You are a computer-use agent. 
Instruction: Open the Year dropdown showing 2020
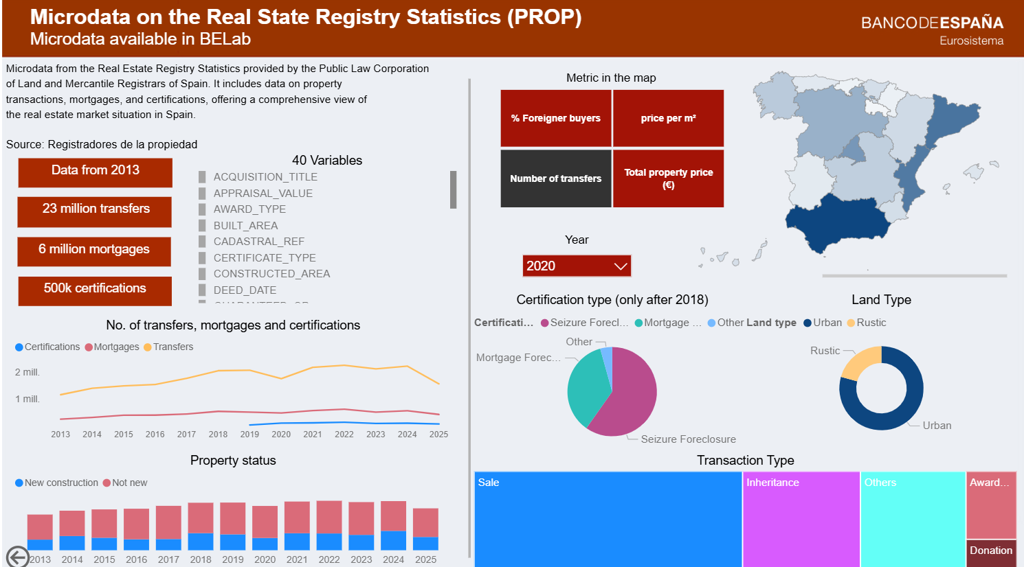[x=576, y=266]
